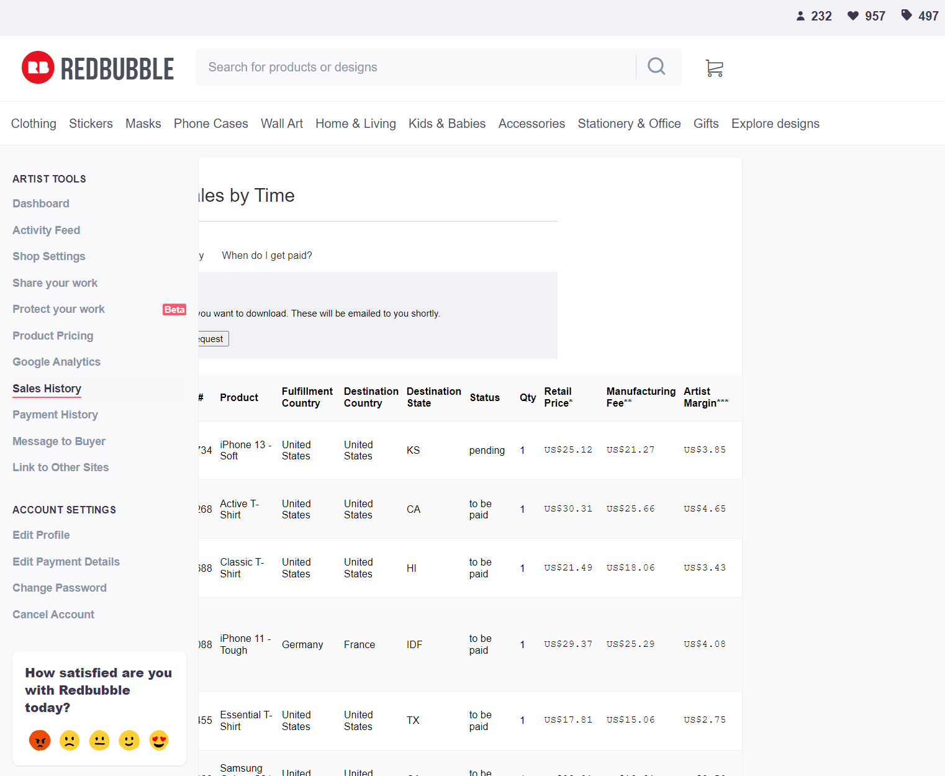
Task: Open the Wall Art category
Action: point(282,124)
